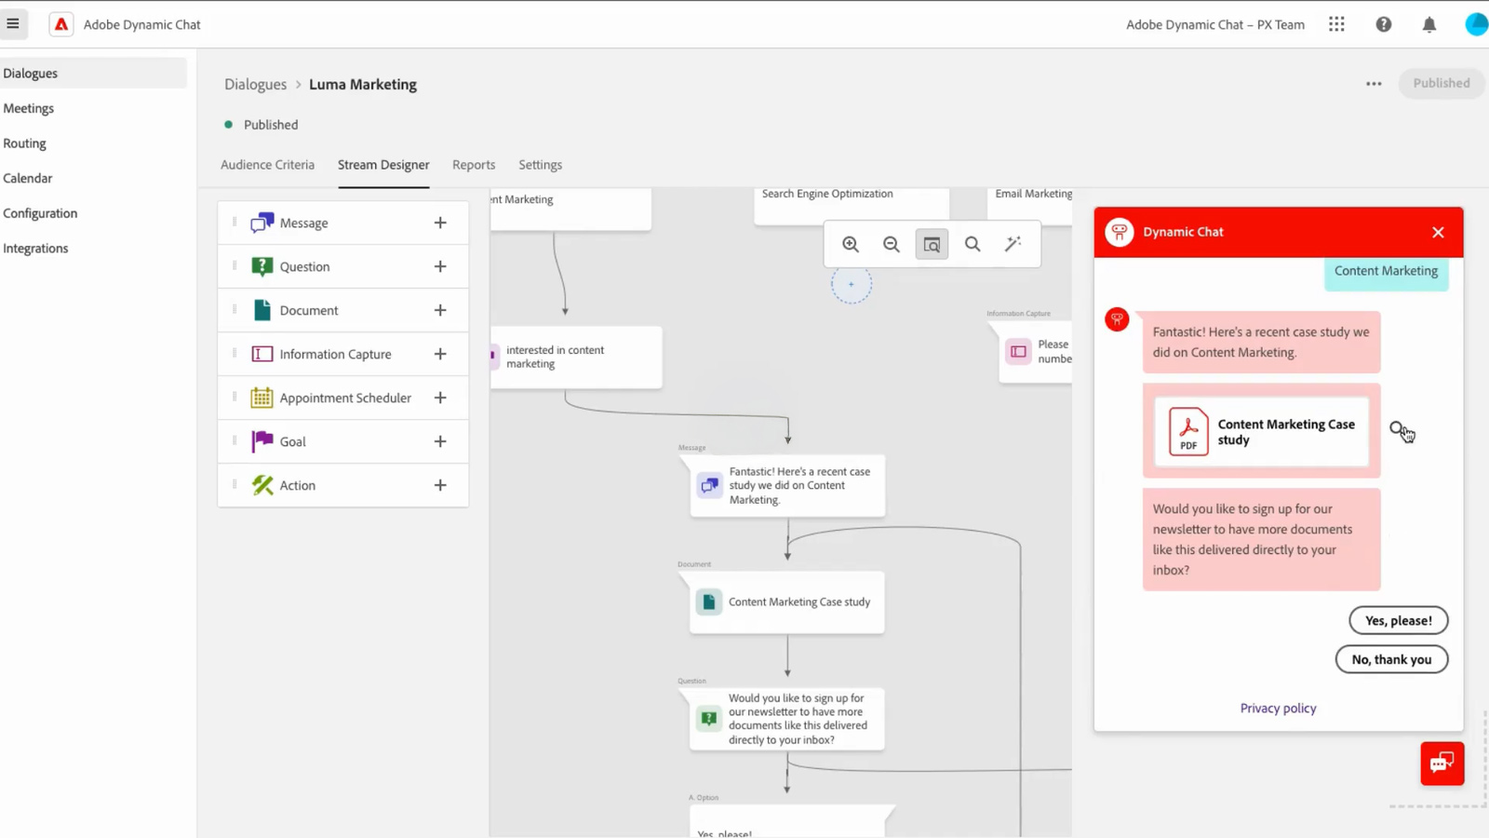Viewport: 1489px width, 838px height.
Task: Open Help via the question mark icon
Action: 1383,24
